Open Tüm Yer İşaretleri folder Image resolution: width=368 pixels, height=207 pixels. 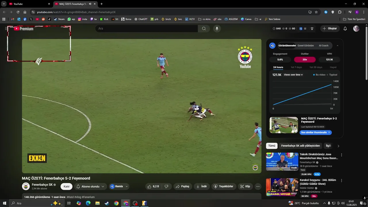point(354,19)
